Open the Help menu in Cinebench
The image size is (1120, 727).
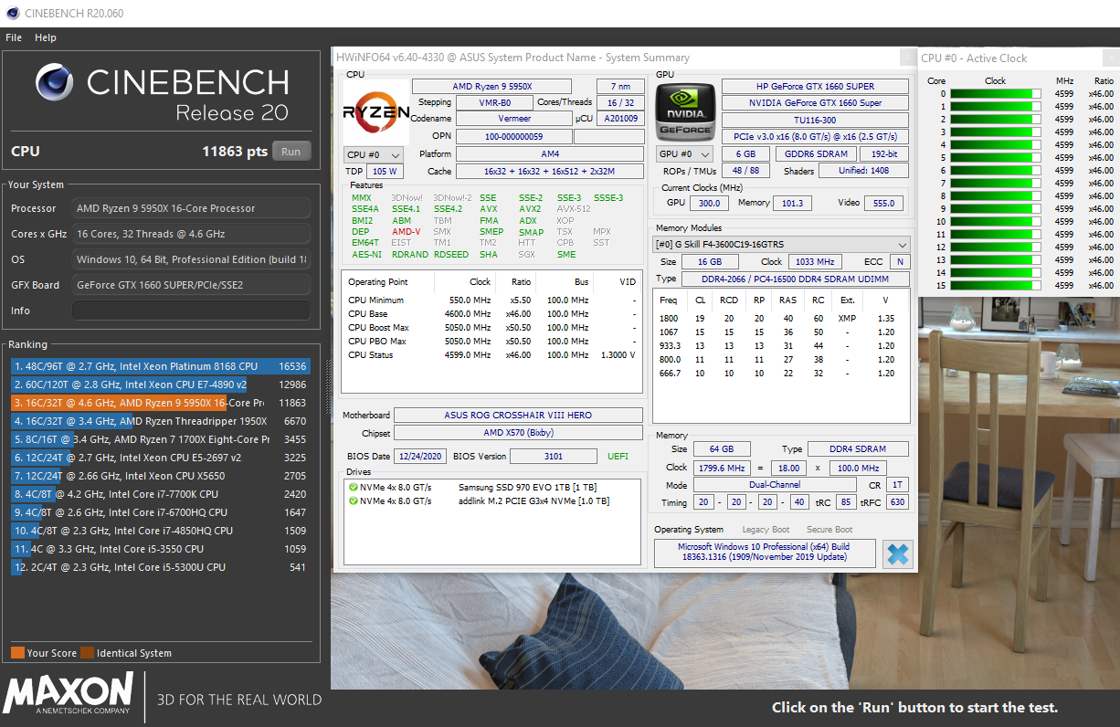(46, 37)
